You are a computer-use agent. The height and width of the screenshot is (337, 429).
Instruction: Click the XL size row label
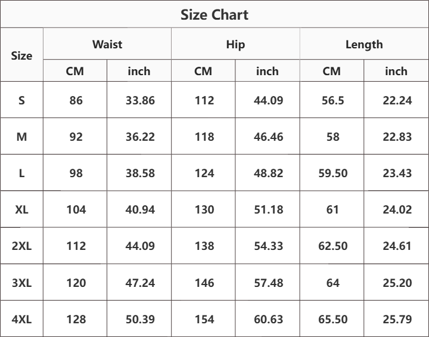(x=21, y=209)
